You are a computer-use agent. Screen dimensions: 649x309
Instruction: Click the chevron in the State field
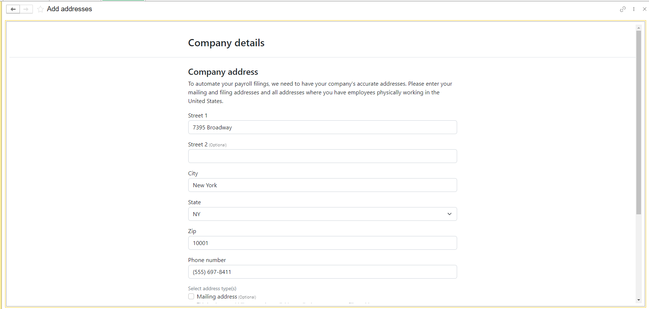pyautogui.click(x=449, y=214)
